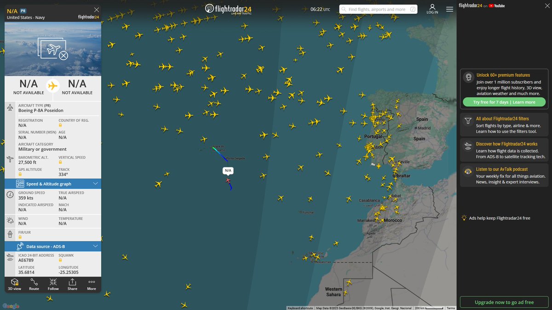Open Flightradar24 on YouTube link

tap(482, 6)
